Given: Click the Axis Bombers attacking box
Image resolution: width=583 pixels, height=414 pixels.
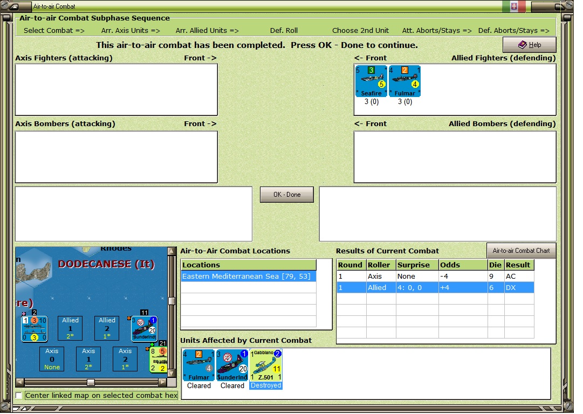Looking at the screenshot, I should pyautogui.click(x=116, y=157).
